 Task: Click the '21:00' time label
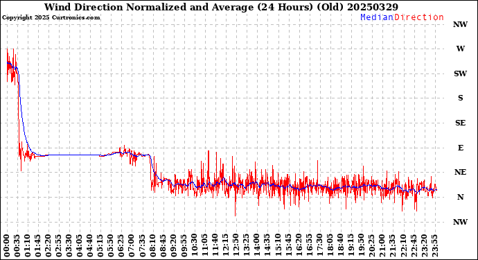(x=382, y=245)
